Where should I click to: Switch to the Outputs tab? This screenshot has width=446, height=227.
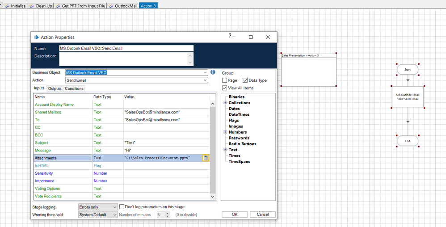coord(55,88)
